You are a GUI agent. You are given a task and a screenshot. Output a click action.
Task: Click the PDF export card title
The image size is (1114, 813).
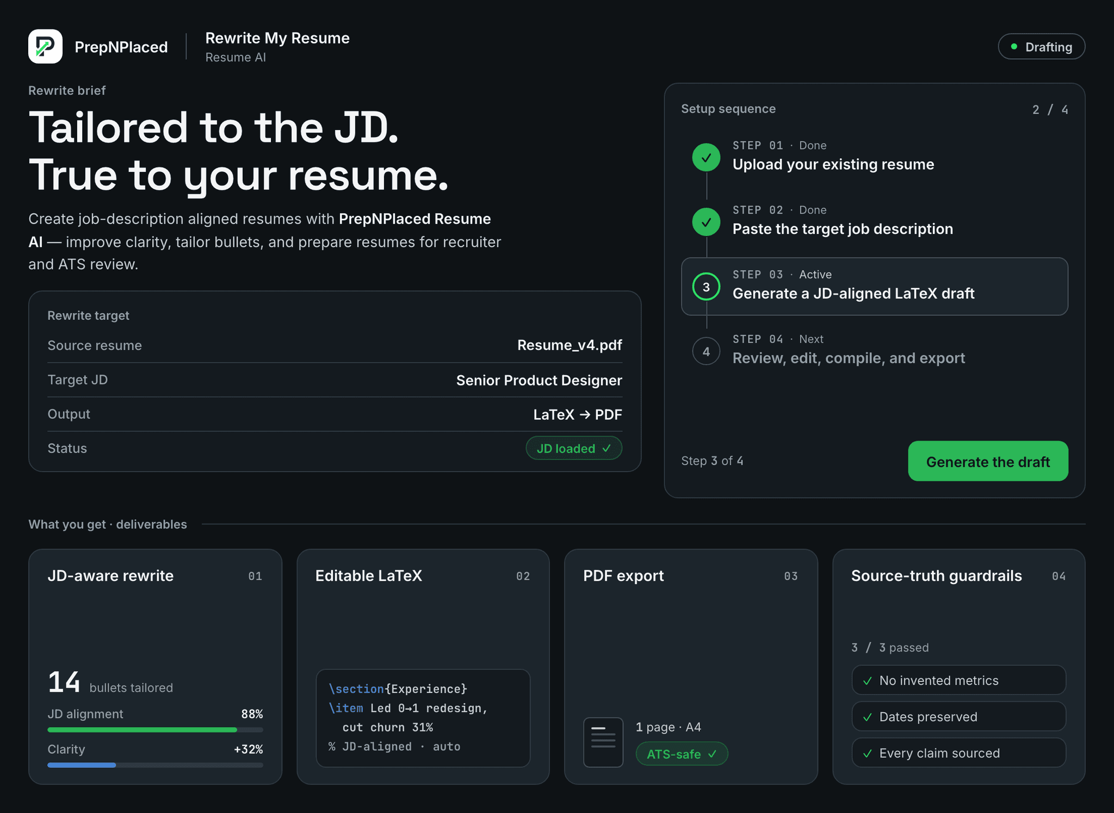623,576
